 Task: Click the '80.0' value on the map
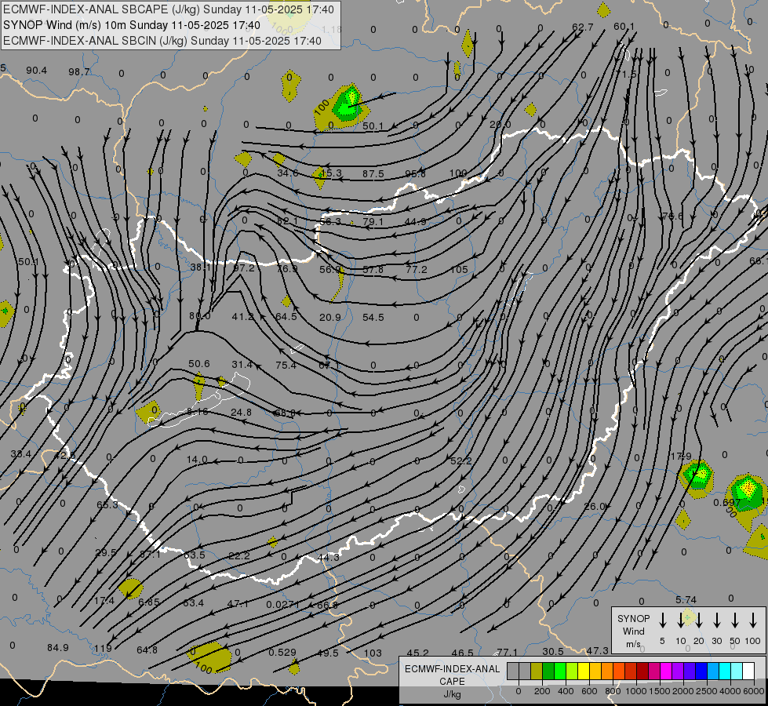199,316
